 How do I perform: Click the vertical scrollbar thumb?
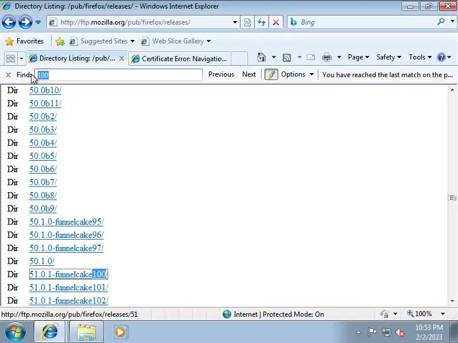(x=452, y=198)
